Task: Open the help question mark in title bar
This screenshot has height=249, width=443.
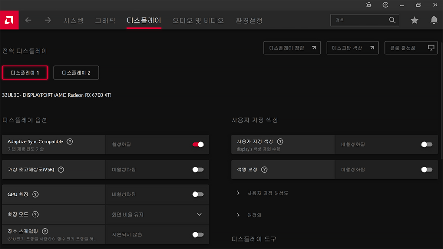Action: (385, 5)
